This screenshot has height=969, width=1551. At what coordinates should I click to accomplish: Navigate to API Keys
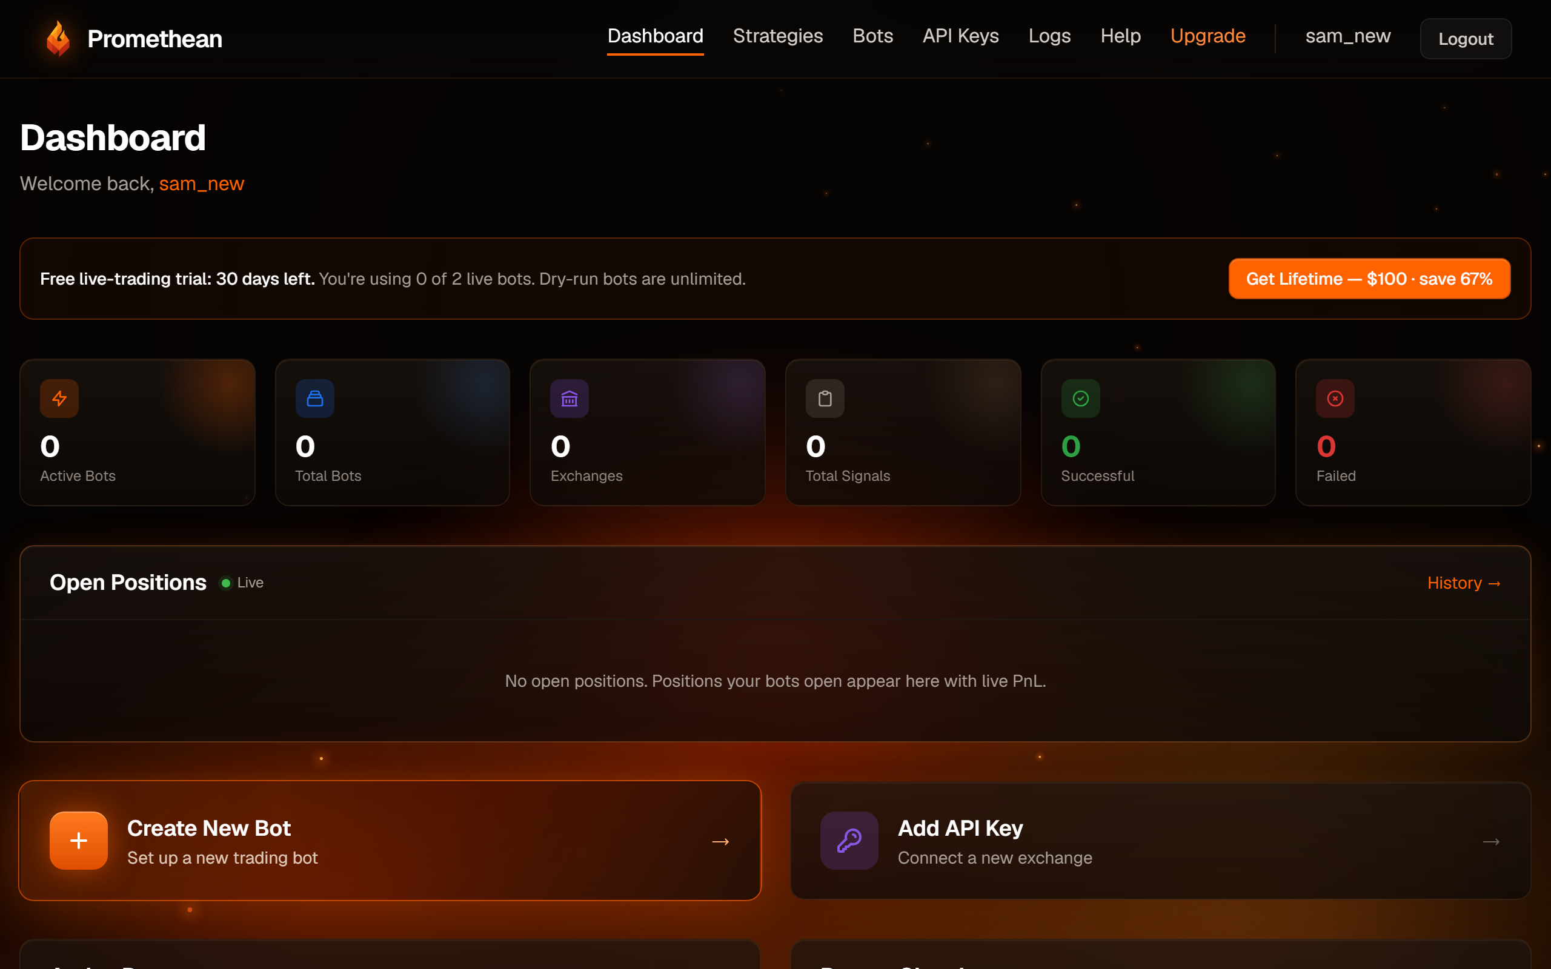tap(960, 36)
